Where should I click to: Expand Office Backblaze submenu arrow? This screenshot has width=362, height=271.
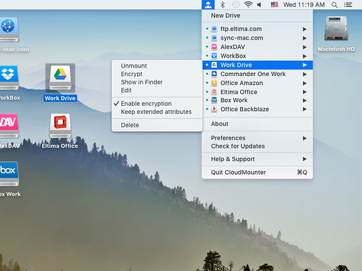click(x=305, y=109)
